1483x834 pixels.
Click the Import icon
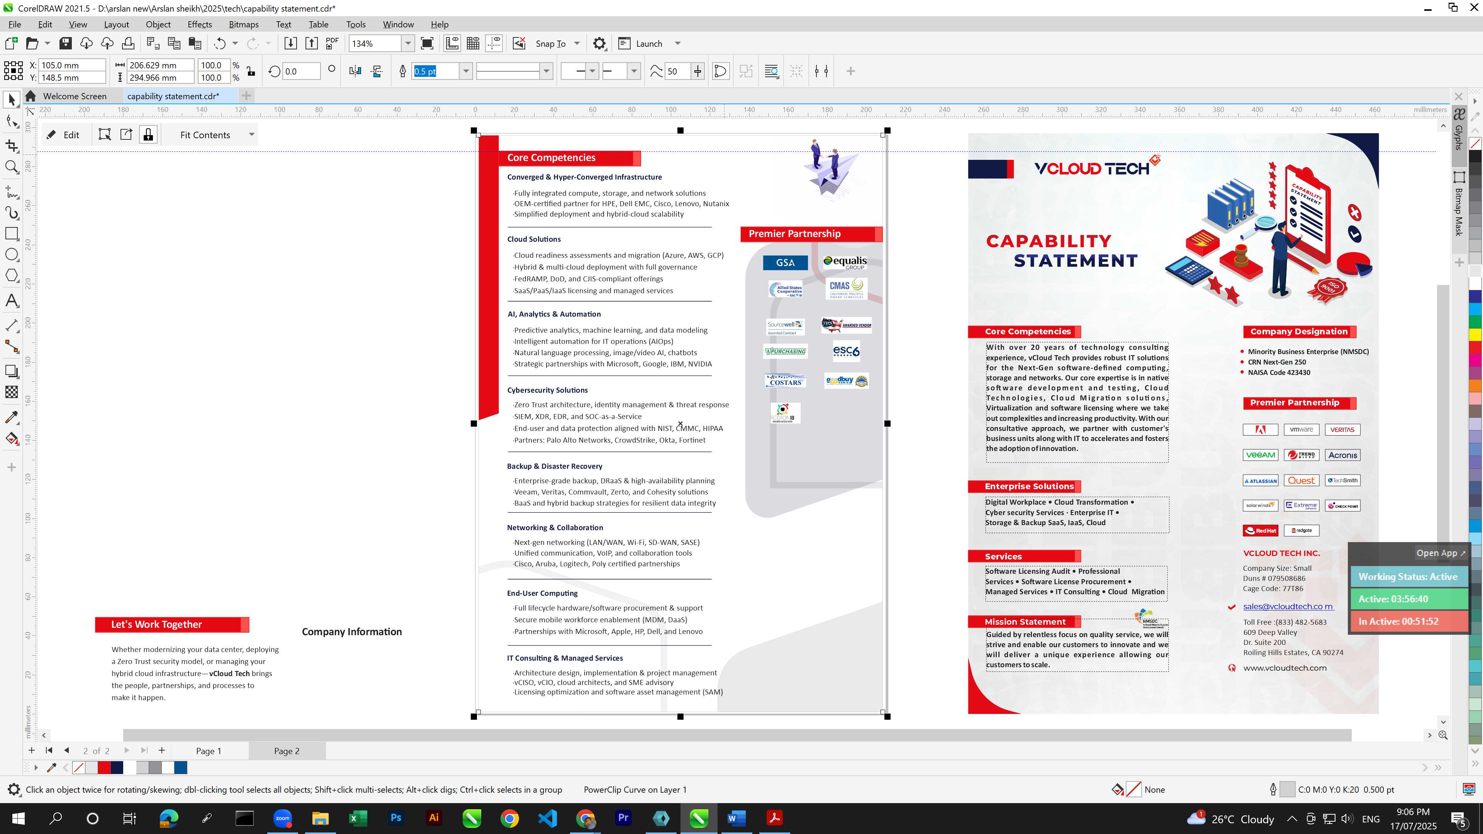[x=290, y=43]
